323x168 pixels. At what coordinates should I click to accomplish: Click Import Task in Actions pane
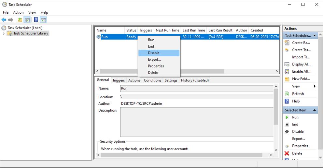point(301,57)
